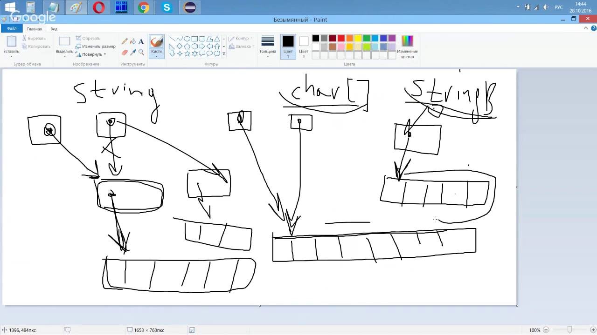Activate Цвет 2 background color
This screenshot has height=335, width=597.
pos(304,47)
